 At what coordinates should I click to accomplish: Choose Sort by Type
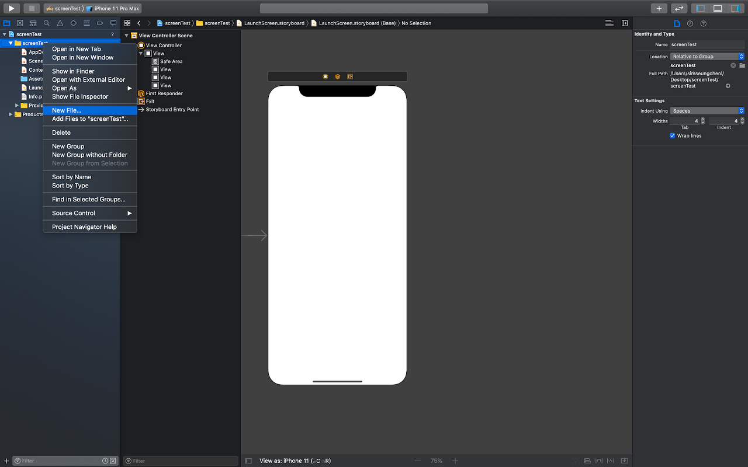pyautogui.click(x=90, y=186)
